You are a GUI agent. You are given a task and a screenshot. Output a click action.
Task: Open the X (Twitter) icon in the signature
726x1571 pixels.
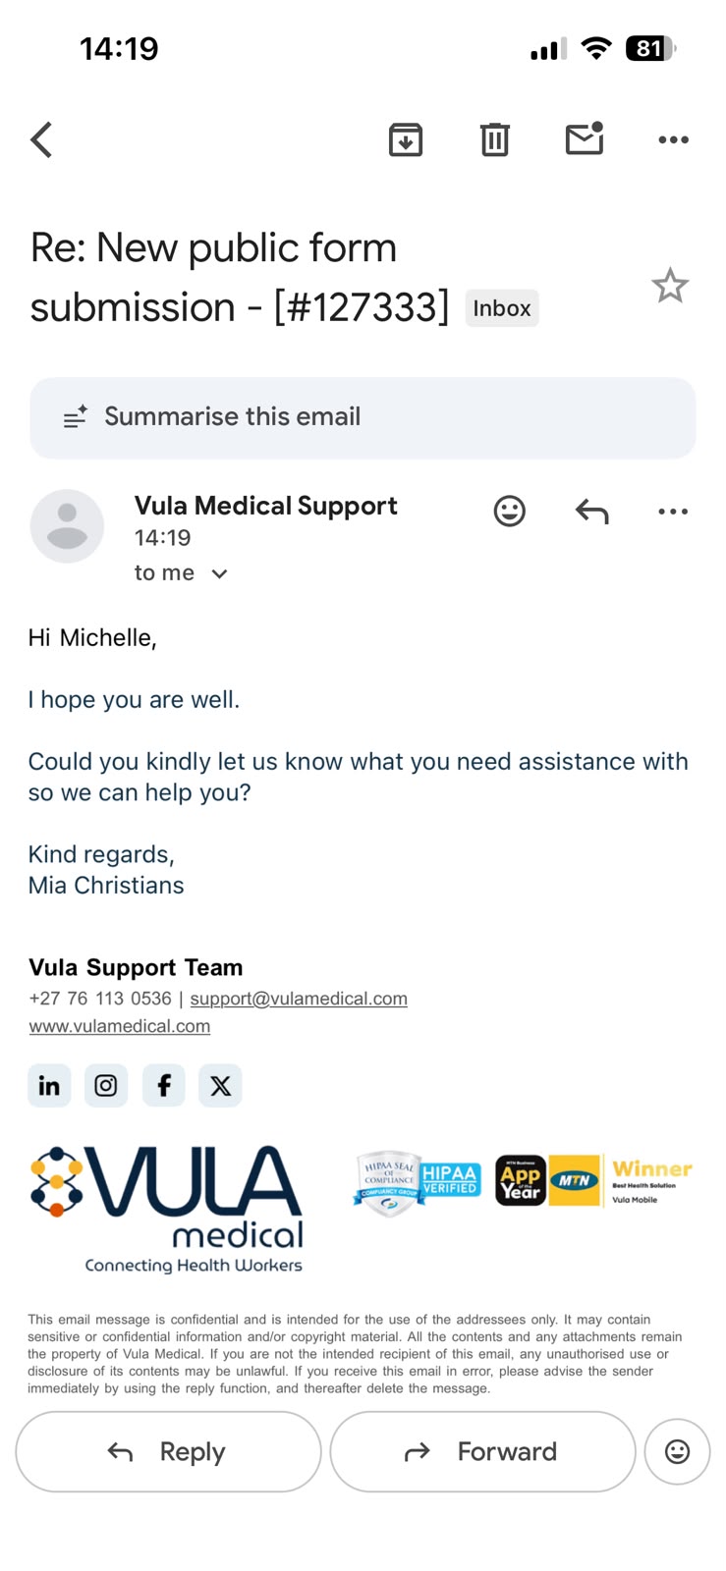[x=220, y=1086]
